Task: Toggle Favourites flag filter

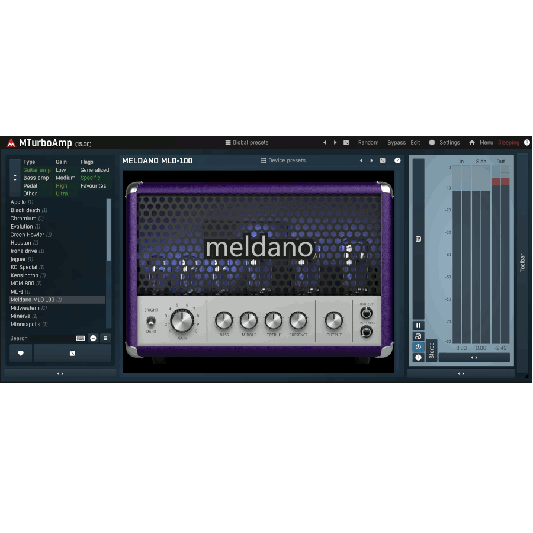Action: (93, 185)
